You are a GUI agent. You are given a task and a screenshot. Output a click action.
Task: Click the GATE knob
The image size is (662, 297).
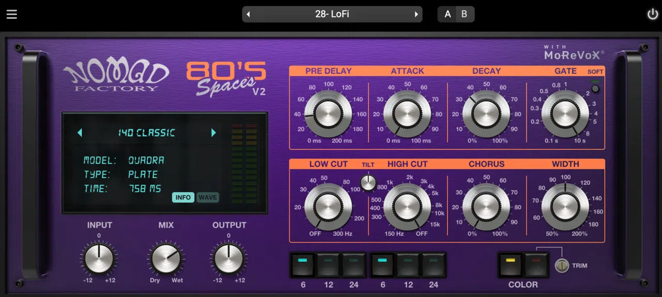coord(565,114)
